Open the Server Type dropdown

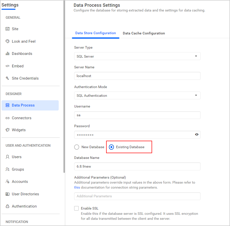(137, 56)
